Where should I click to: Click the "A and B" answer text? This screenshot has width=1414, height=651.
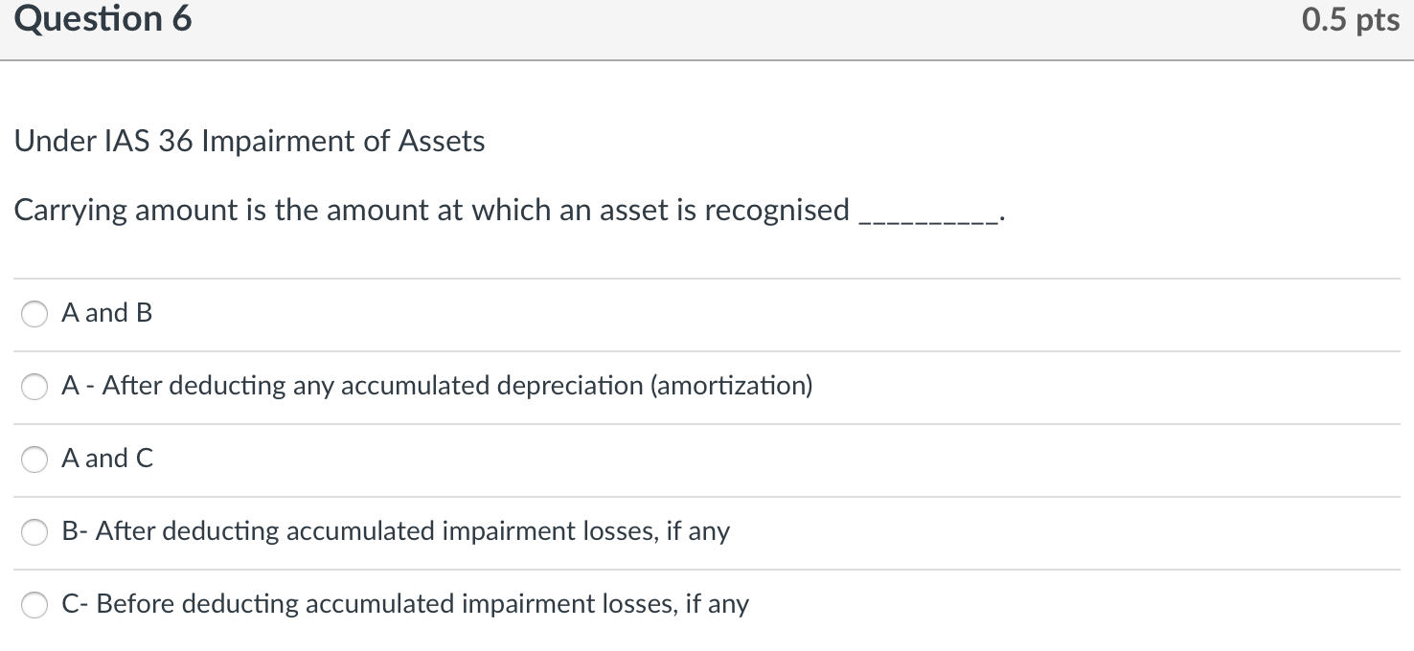pyautogui.click(x=106, y=313)
